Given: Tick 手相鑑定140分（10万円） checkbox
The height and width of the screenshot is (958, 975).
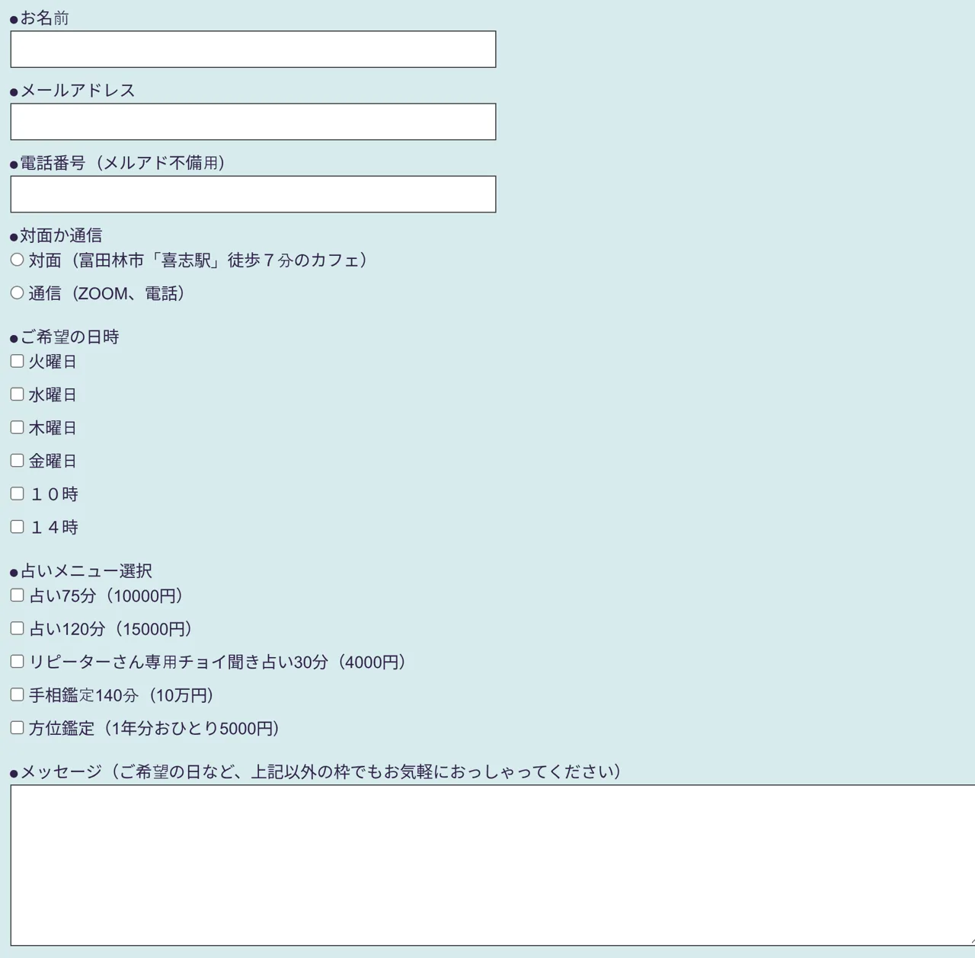Looking at the screenshot, I should 17,695.
